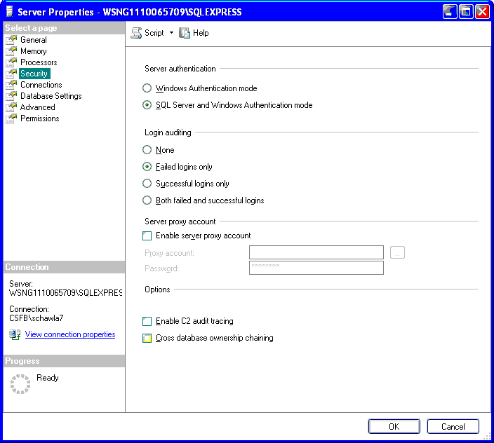Click the window resize grip corner
The width and height of the screenshot is (494, 443).
[x=487, y=436]
